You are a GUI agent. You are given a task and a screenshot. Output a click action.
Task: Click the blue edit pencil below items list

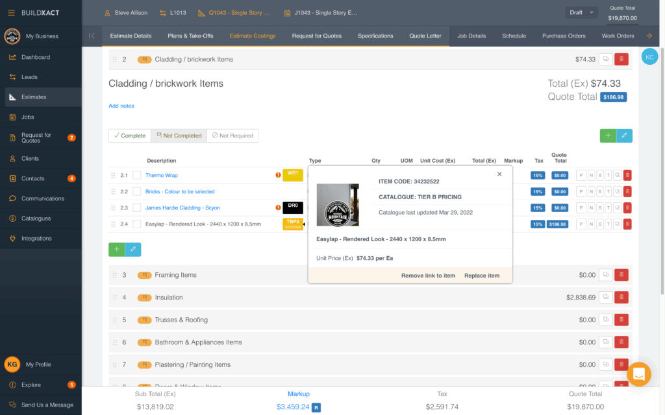pos(132,250)
